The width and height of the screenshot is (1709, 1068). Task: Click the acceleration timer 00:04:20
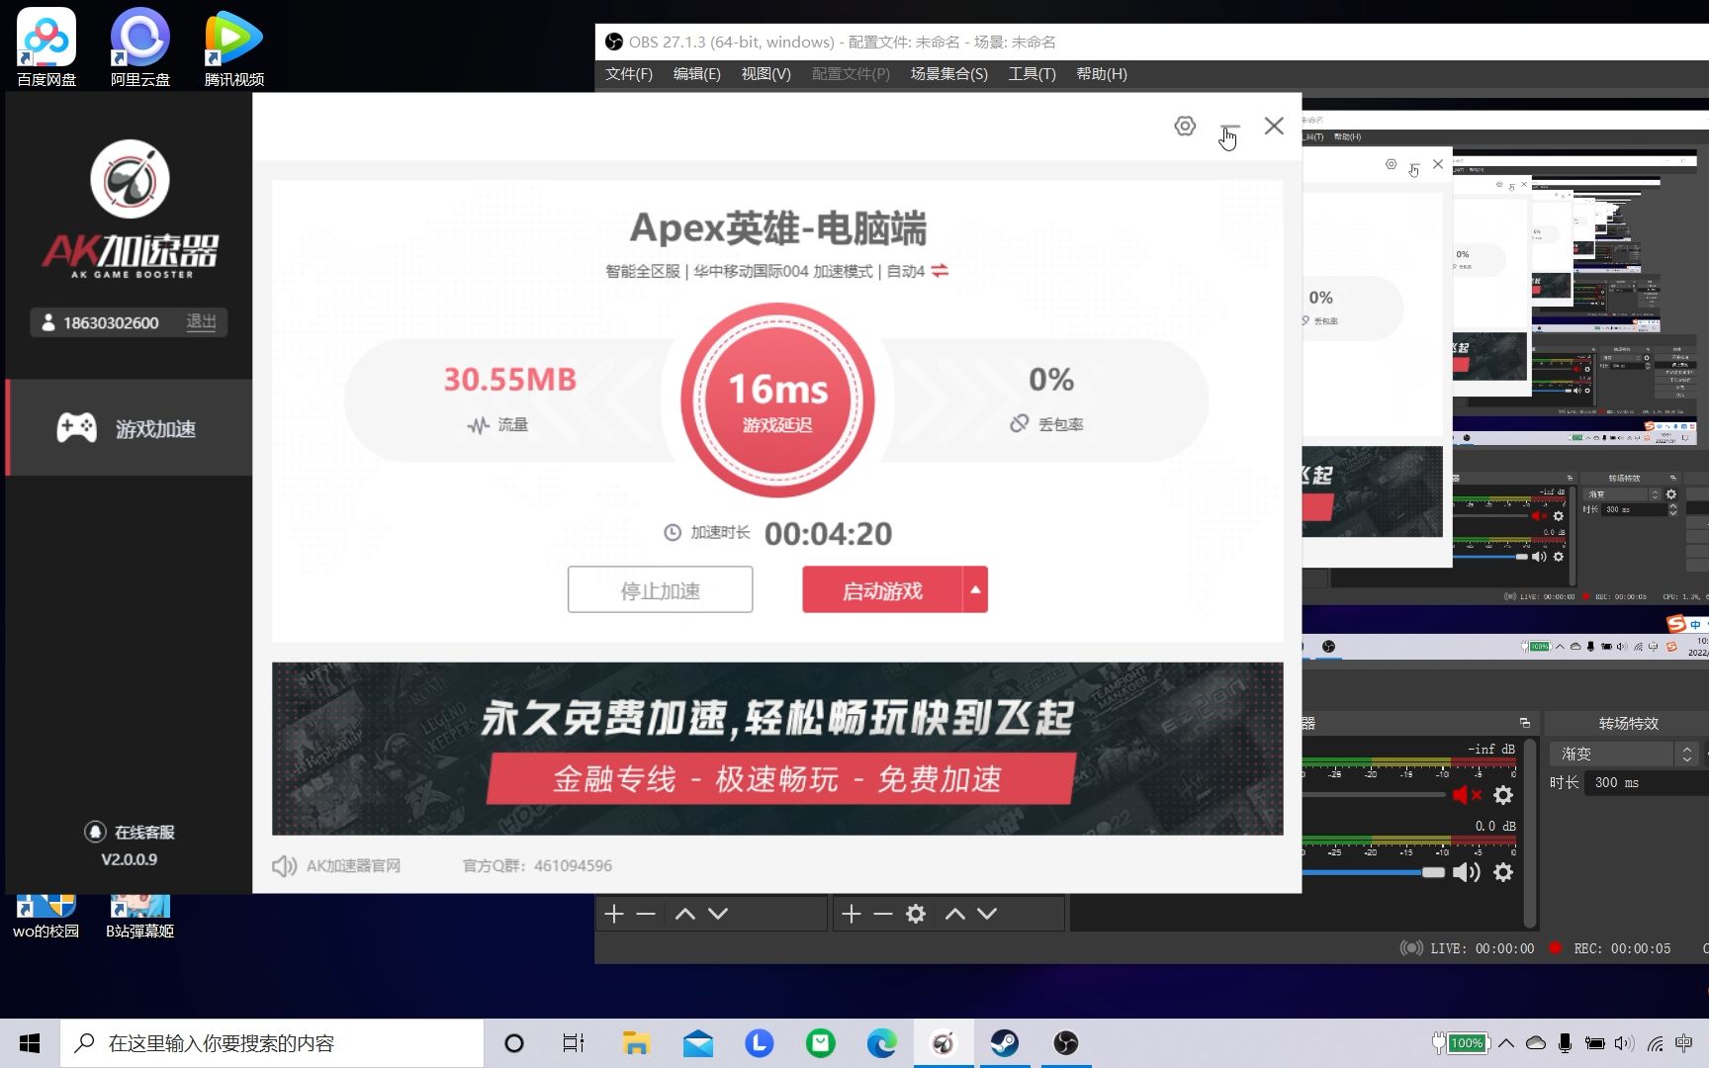click(x=828, y=534)
